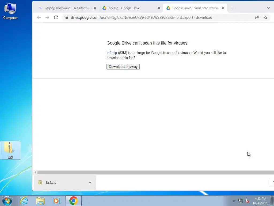Show hidden system tray icons
Viewport: 274px width, 206px height.
coord(234,201)
